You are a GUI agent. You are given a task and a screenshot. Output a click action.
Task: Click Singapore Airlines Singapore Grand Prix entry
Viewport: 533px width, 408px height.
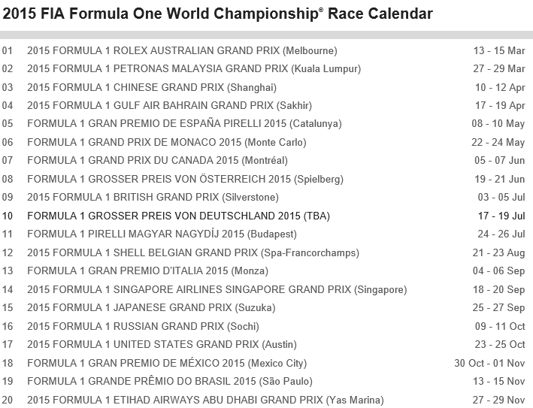coord(217,289)
